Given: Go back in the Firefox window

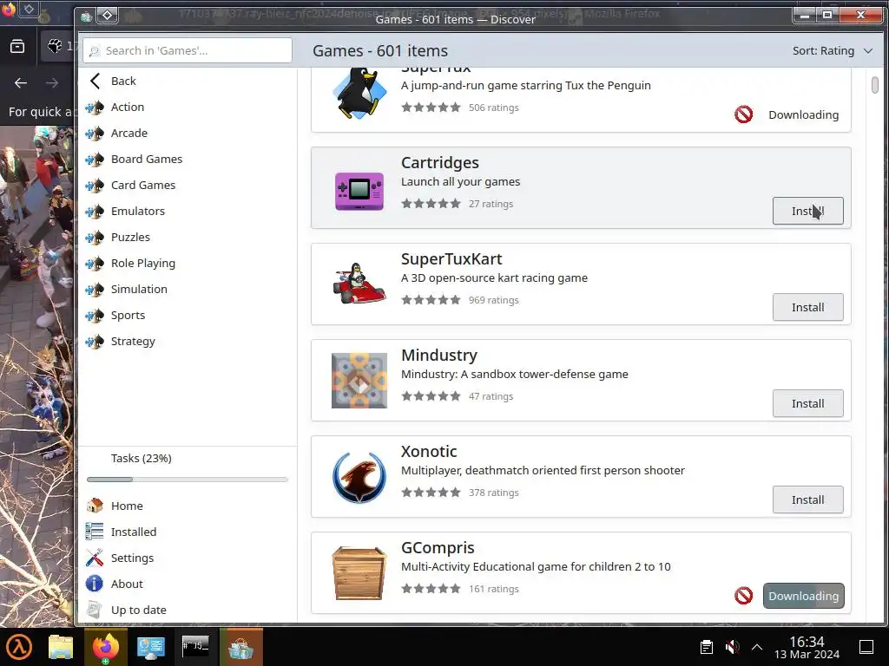Looking at the screenshot, I should point(21,83).
